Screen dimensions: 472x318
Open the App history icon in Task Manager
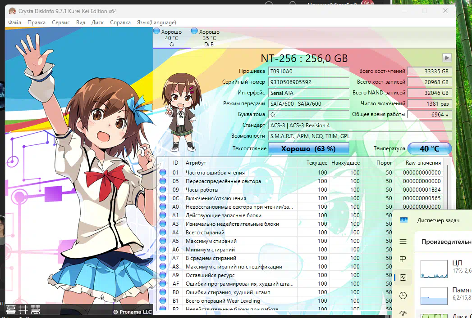pos(403,296)
